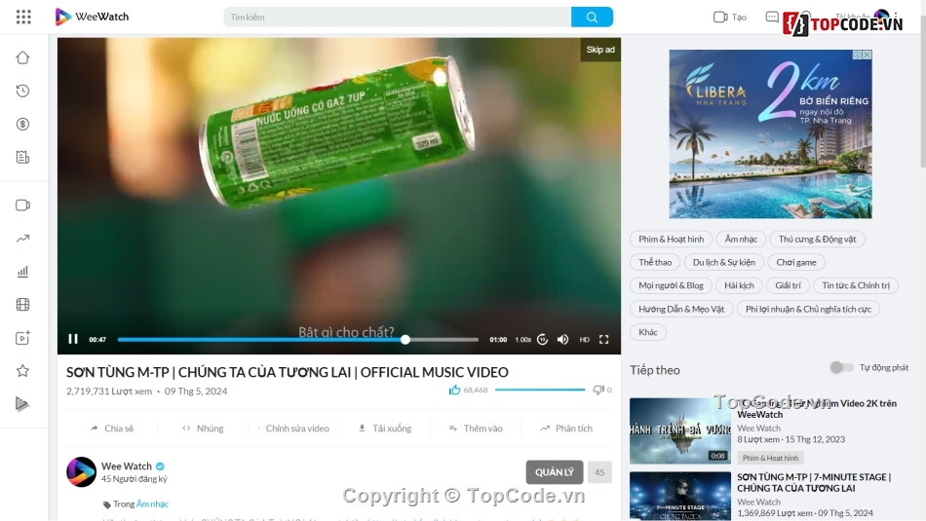The width and height of the screenshot is (926, 521).
Task: Open watch History clock icon in sidebar
Action: point(22,91)
